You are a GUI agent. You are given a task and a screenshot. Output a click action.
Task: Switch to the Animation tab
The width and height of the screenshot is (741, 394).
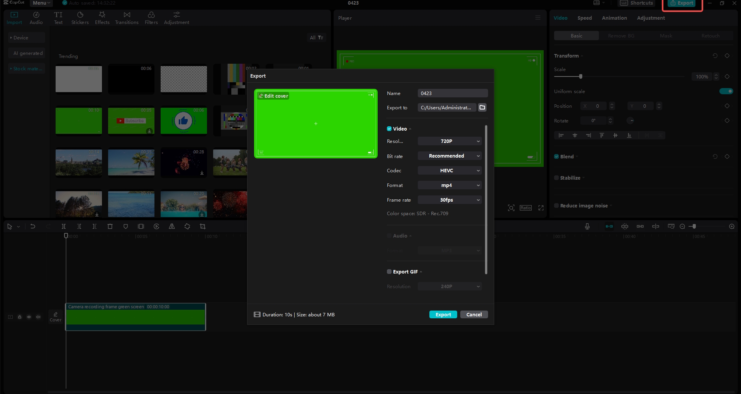pos(614,18)
